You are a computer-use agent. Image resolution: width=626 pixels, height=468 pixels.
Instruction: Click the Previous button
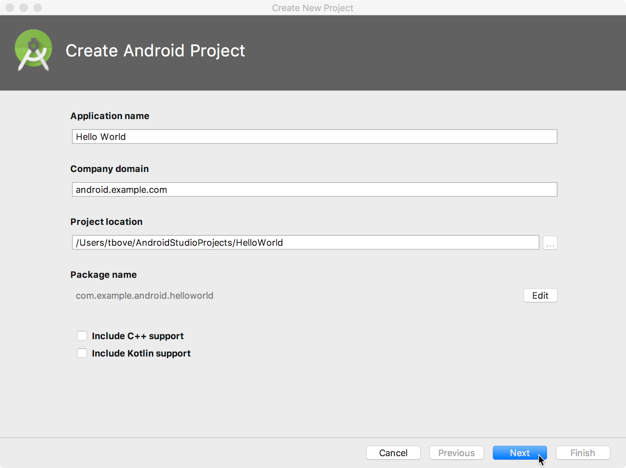pyautogui.click(x=456, y=453)
